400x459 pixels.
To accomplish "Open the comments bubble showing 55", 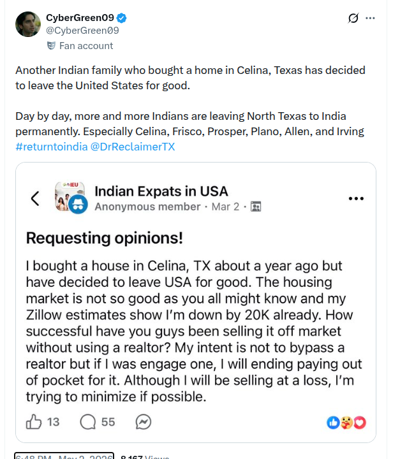I will pyautogui.click(x=88, y=422).
